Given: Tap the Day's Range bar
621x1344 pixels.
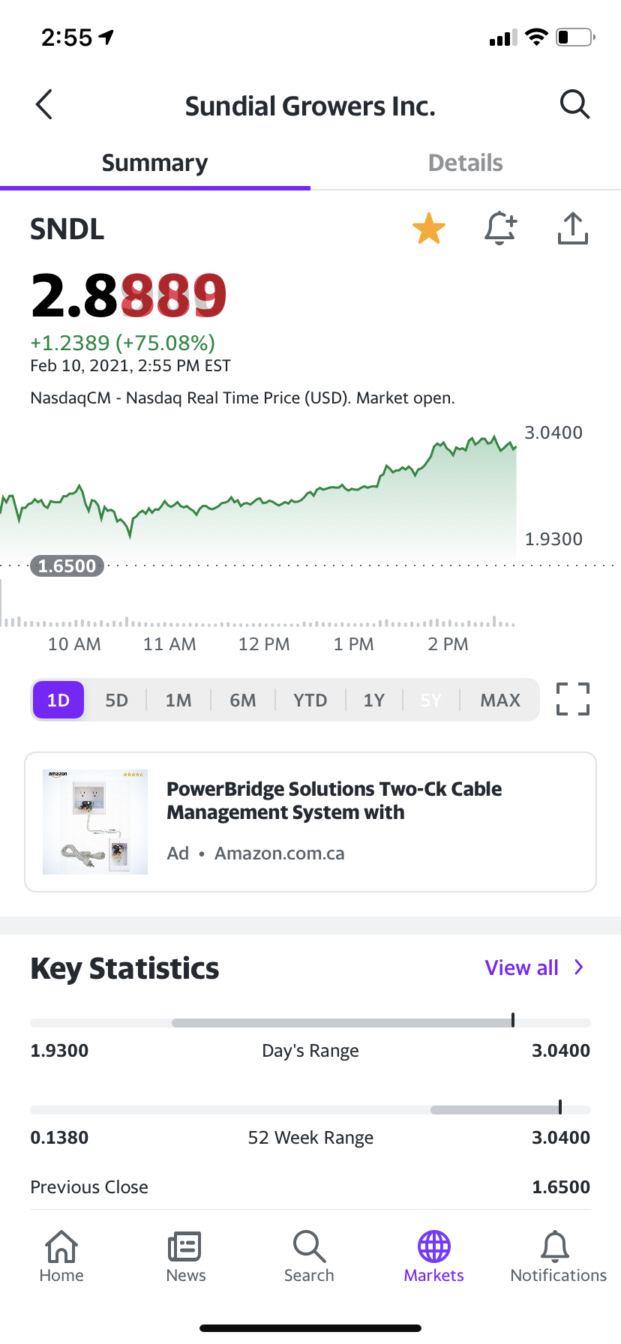Looking at the screenshot, I should point(310,1022).
